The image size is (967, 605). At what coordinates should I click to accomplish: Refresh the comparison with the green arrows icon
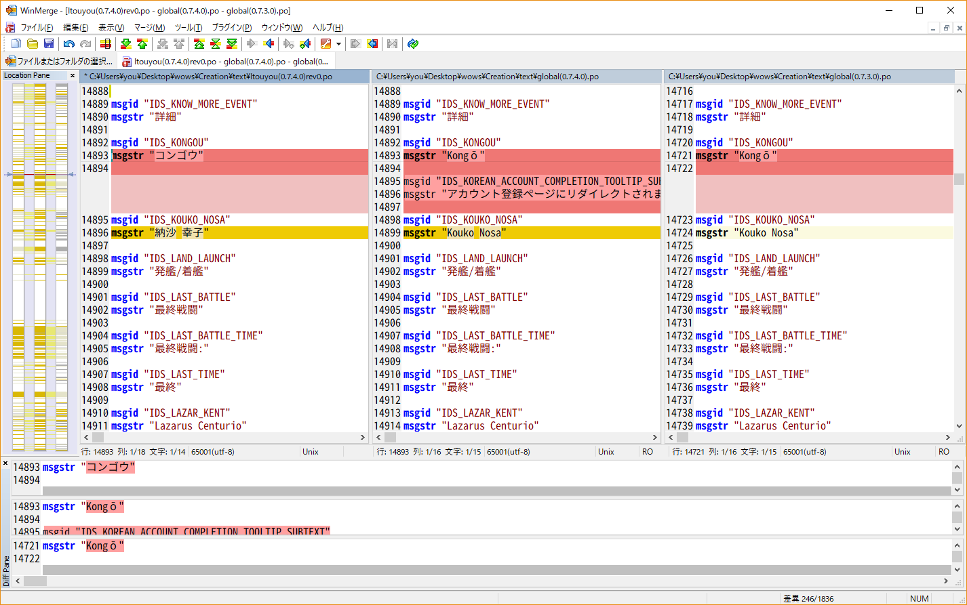[x=412, y=44]
